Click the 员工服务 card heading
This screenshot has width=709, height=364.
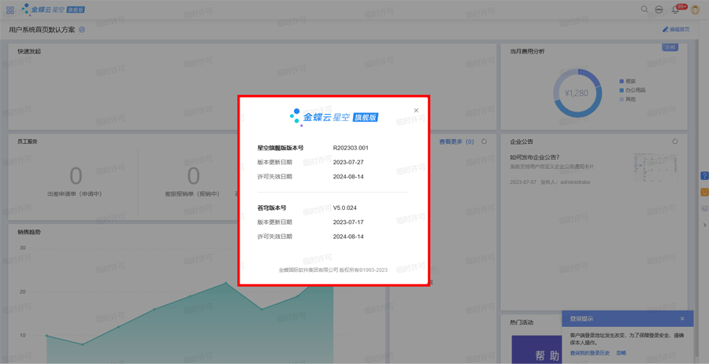[27, 142]
